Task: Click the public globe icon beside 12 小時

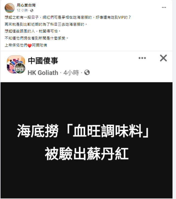Action: [x=32, y=10]
